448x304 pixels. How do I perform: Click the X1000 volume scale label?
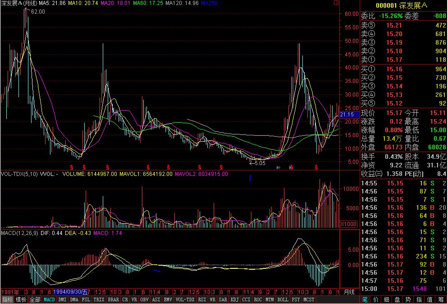coord(349,224)
